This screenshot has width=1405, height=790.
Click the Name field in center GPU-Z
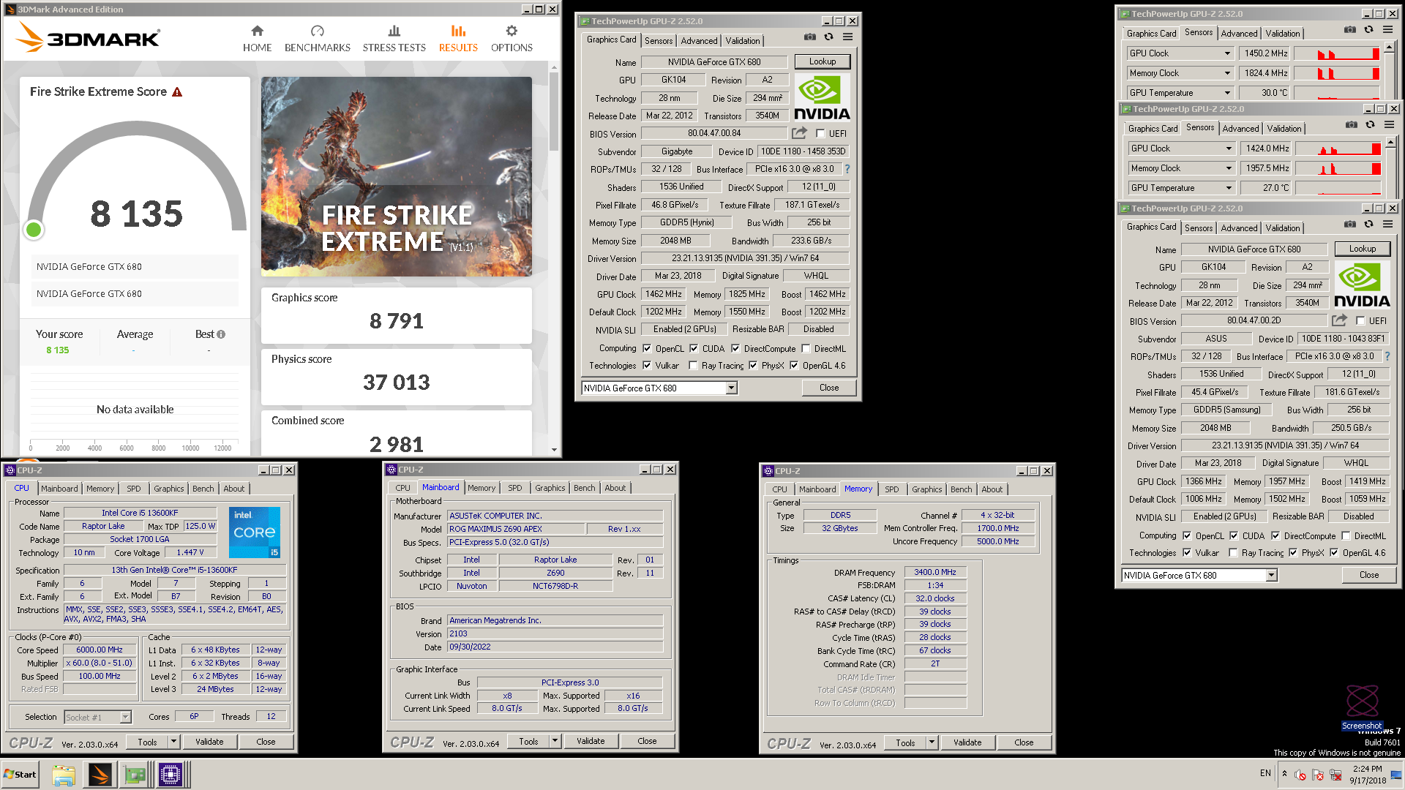pos(714,62)
